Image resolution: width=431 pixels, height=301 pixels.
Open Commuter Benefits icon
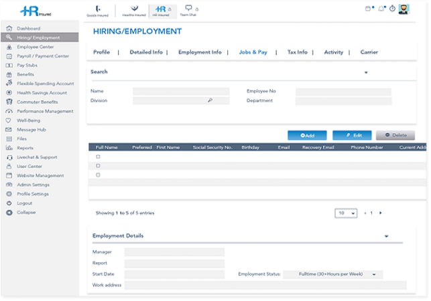(x=9, y=102)
